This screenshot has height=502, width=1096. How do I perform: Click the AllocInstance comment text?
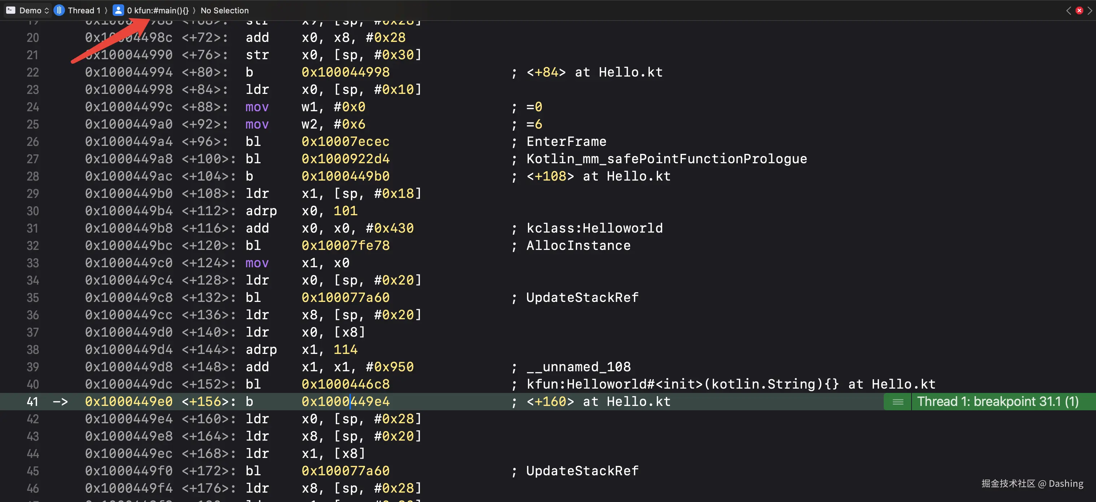(578, 245)
